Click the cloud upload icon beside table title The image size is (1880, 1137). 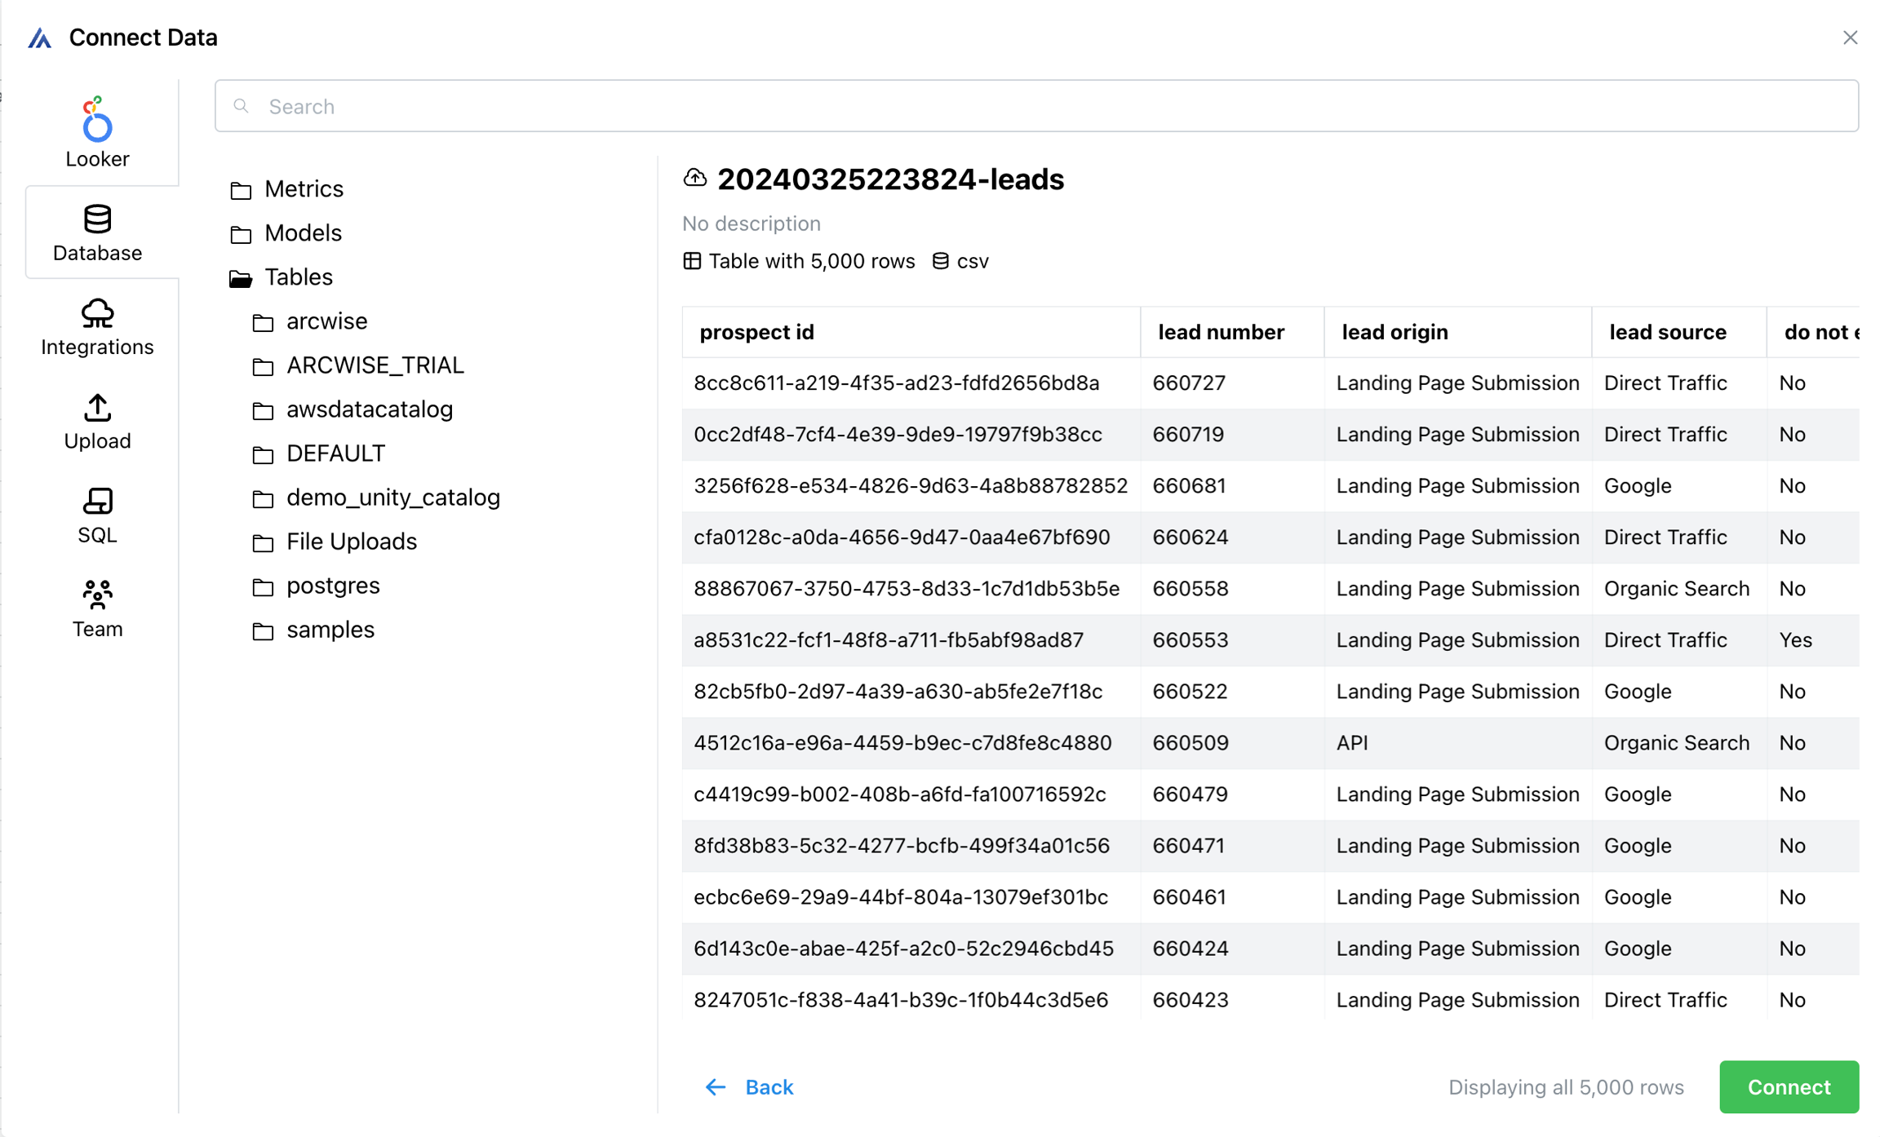[x=694, y=178]
